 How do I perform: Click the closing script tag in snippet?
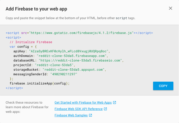[14, 88]
